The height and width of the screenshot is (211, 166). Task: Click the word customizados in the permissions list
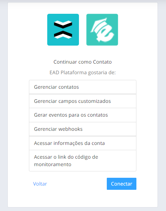pyautogui.click(x=94, y=101)
